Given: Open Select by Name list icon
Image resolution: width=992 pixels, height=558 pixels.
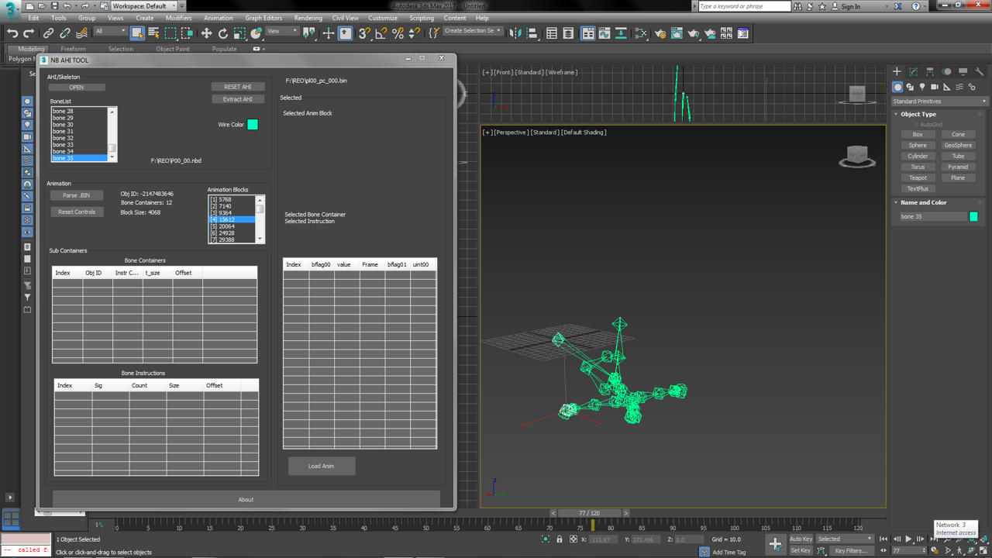Looking at the screenshot, I should click(x=153, y=33).
